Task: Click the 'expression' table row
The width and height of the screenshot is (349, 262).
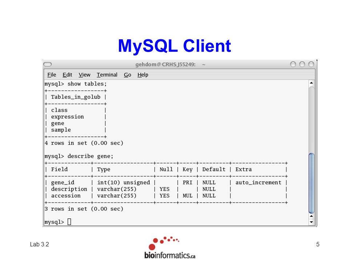Action: (68, 117)
